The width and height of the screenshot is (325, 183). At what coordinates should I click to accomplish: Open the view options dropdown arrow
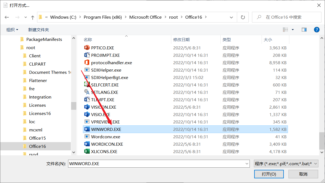point(293,30)
